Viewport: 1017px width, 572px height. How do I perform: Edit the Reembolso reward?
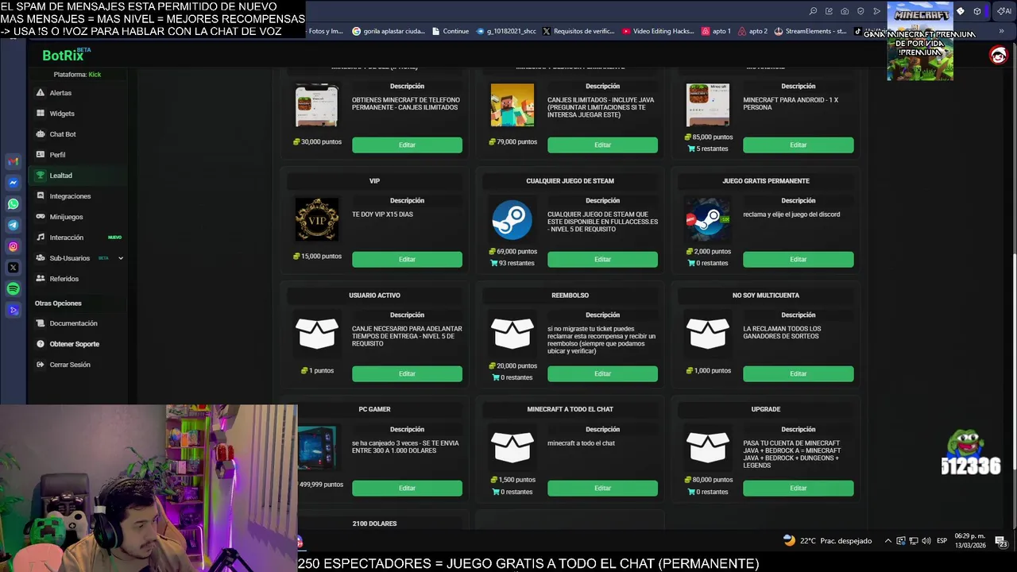click(602, 373)
